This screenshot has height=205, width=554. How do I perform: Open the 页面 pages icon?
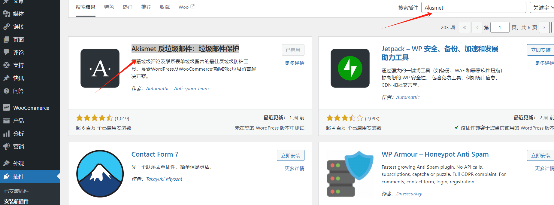(7, 39)
